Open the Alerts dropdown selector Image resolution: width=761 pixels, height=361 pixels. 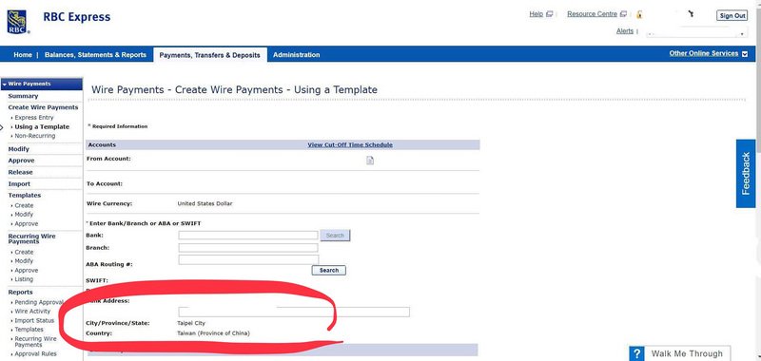[696, 33]
